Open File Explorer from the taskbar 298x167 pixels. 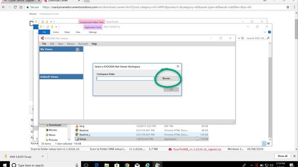pos(107,165)
